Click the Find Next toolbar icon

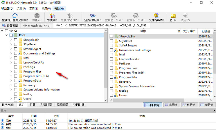pos(136,16)
